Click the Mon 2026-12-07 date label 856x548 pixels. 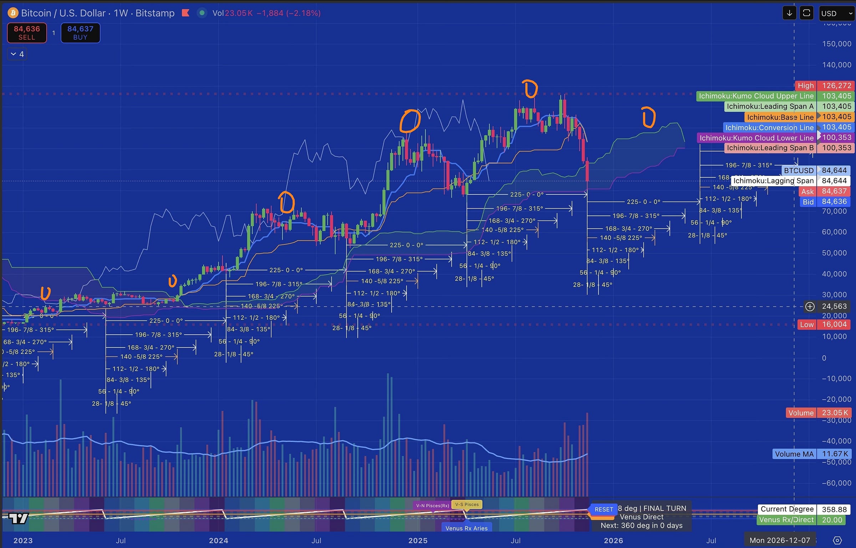click(780, 540)
